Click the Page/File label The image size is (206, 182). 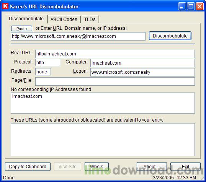click(x=22, y=80)
